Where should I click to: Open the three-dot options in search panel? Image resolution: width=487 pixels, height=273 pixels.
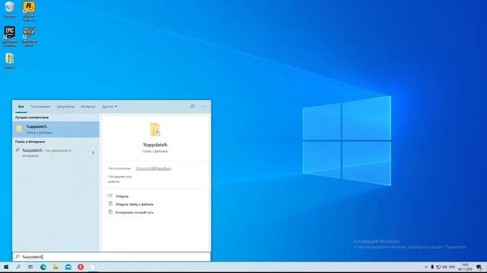tap(203, 106)
